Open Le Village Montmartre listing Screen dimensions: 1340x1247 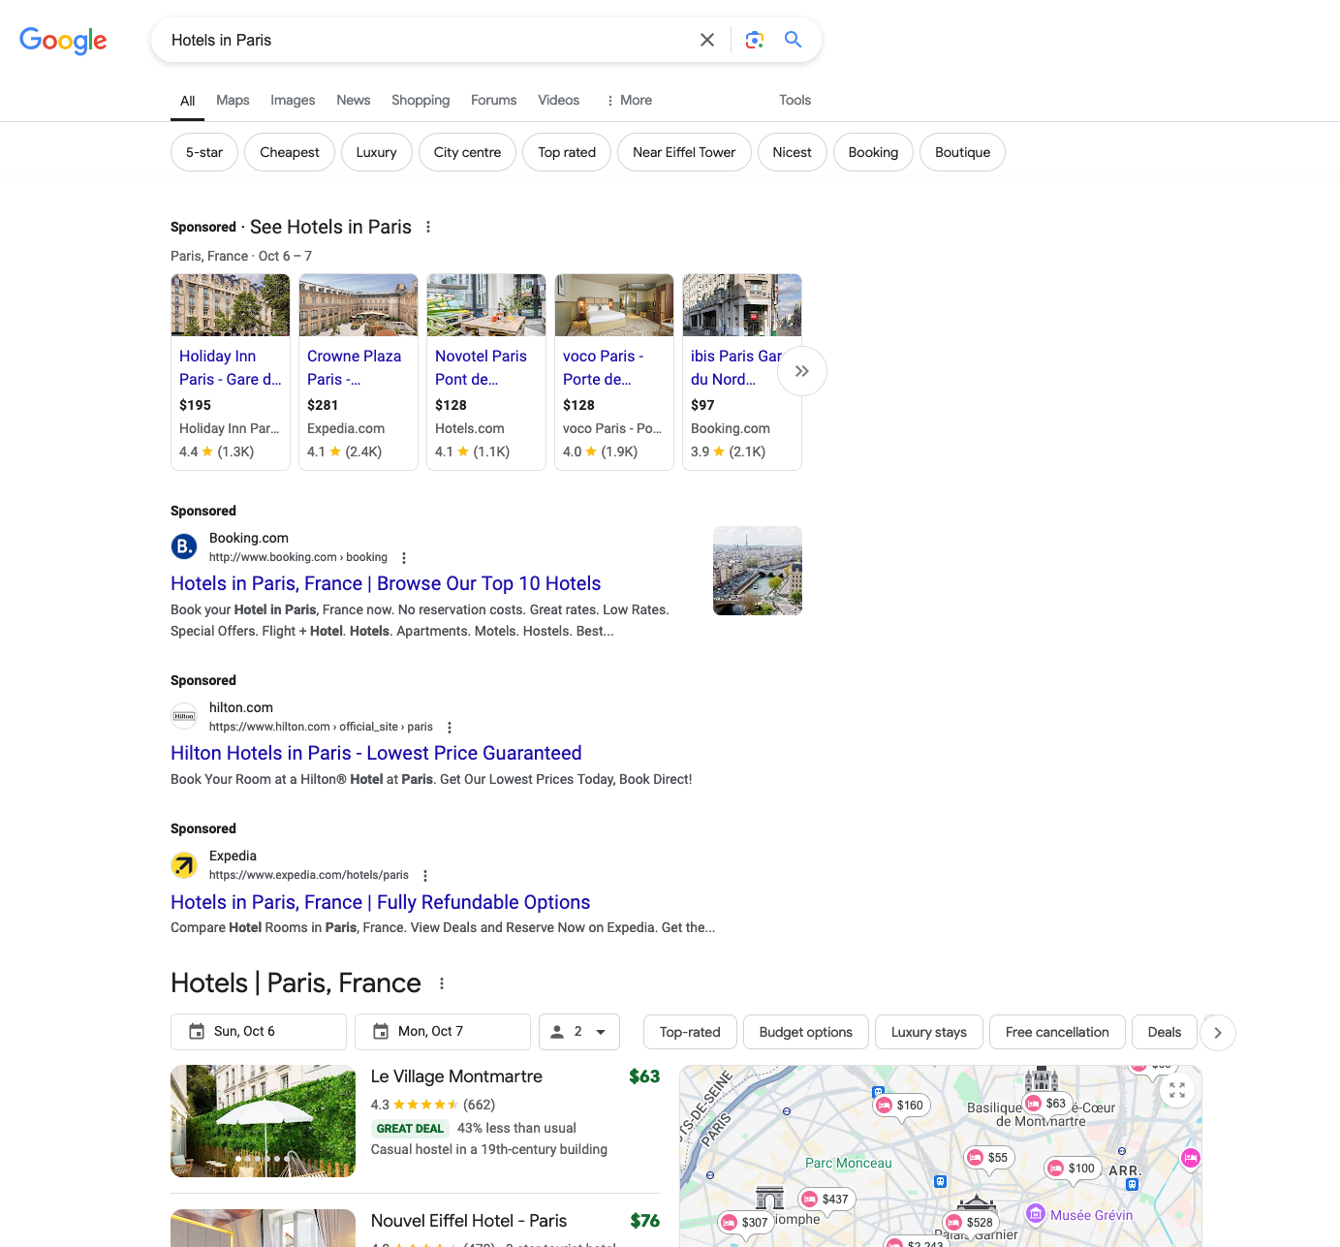click(x=456, y=1076)
